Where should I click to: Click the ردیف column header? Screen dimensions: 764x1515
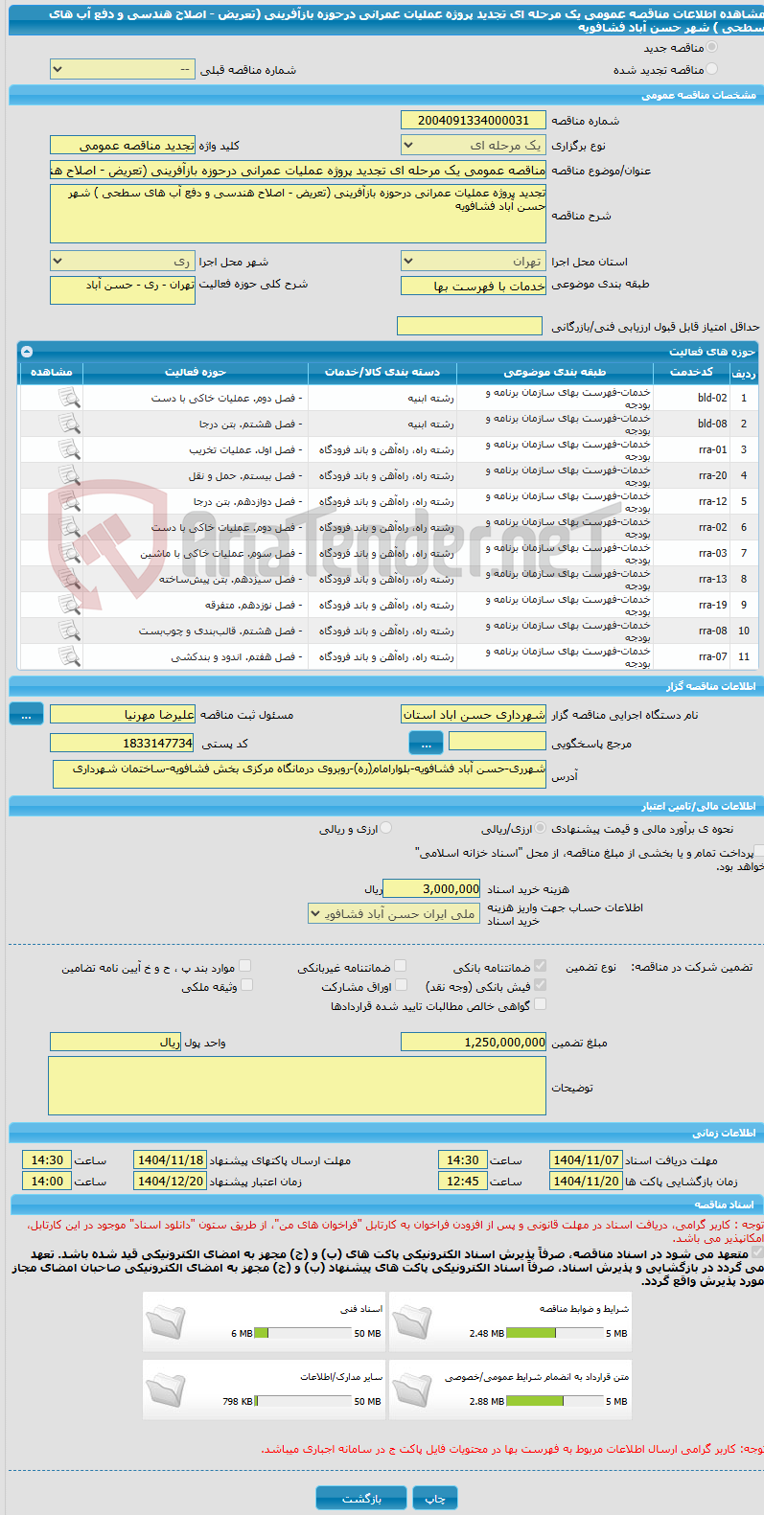tap(743, 373)
